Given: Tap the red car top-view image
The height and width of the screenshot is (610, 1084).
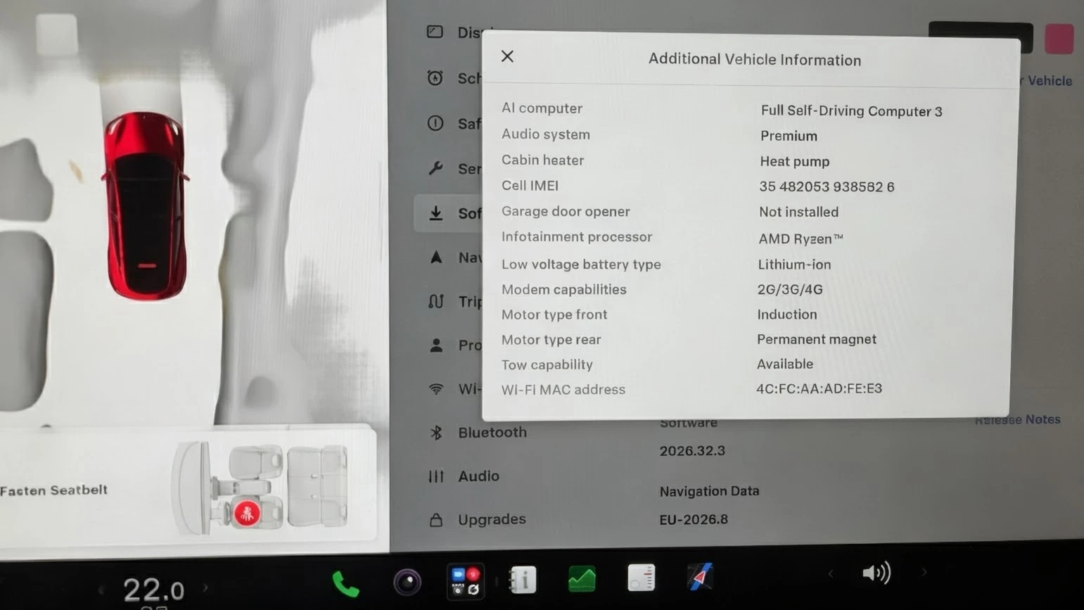Looking at the screenshot, I should (146, 205).
